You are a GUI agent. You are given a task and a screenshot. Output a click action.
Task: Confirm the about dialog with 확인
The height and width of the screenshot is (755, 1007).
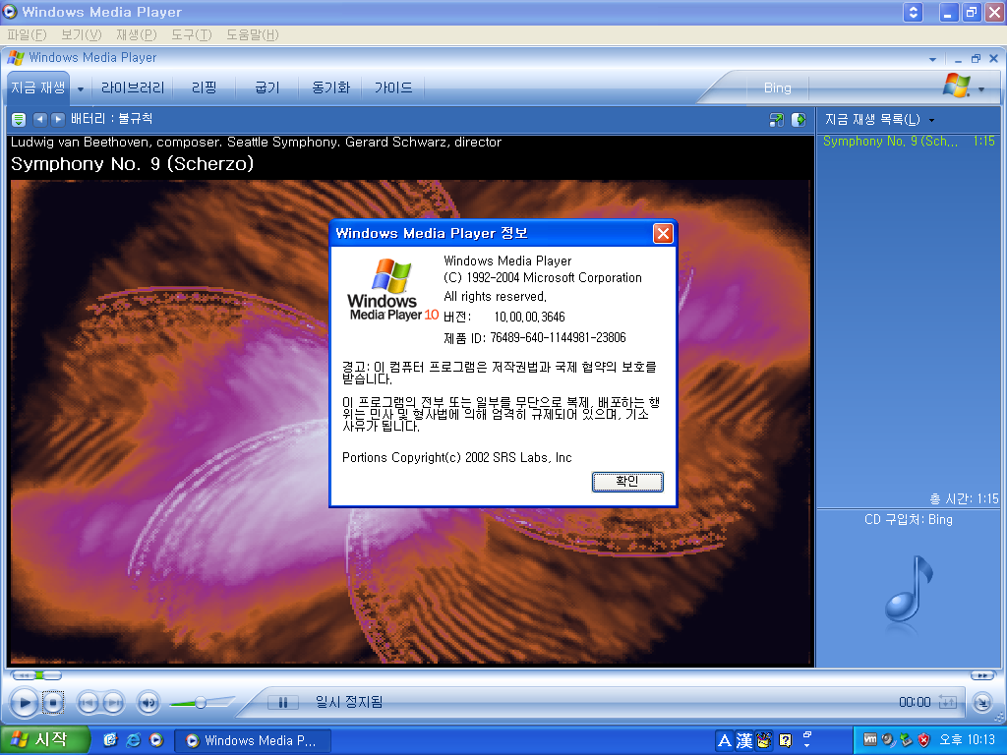click(626, 482)
